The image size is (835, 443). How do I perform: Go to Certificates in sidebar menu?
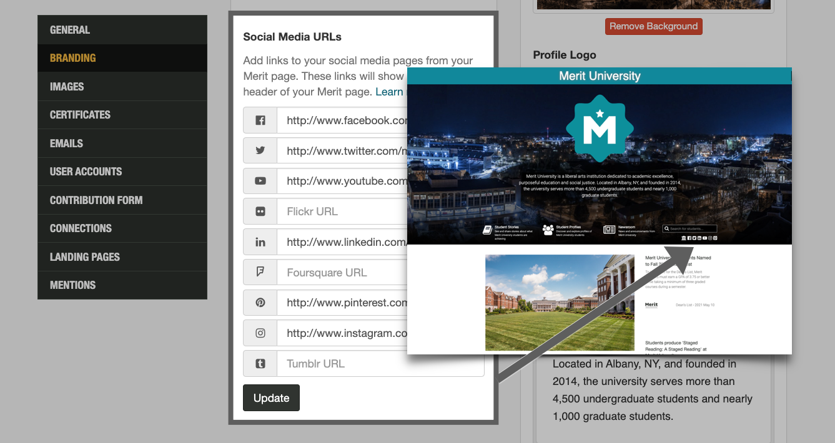[x=80, y=115]
